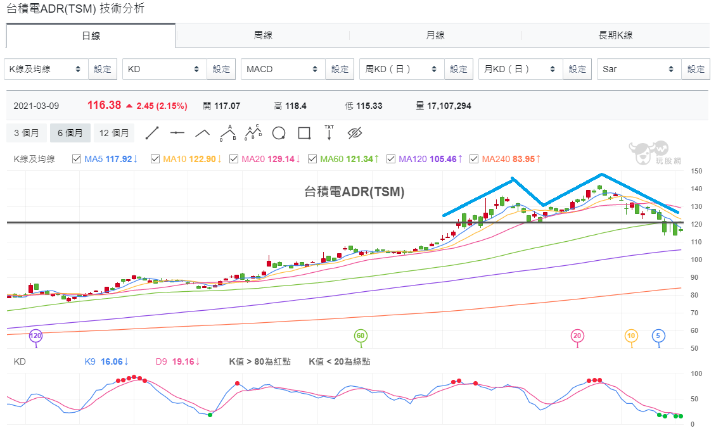
Task: Open the 周KD (日) dropdown
Action: [x=402, y=69]
